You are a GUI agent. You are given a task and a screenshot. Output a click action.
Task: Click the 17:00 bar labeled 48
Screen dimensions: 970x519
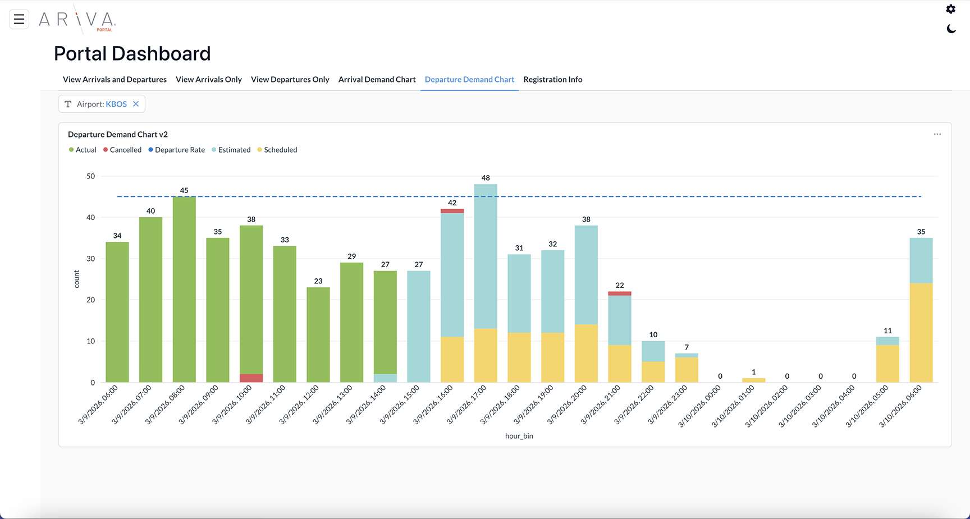486,258
